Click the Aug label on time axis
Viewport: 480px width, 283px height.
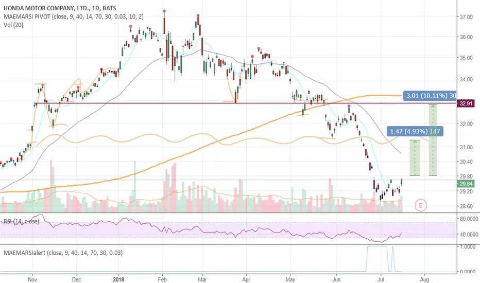click(424, 279)
